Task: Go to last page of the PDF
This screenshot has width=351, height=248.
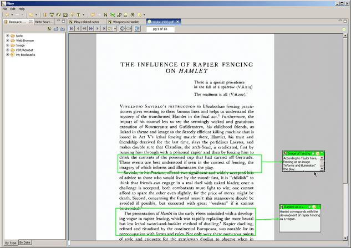Action: [104, 29]
